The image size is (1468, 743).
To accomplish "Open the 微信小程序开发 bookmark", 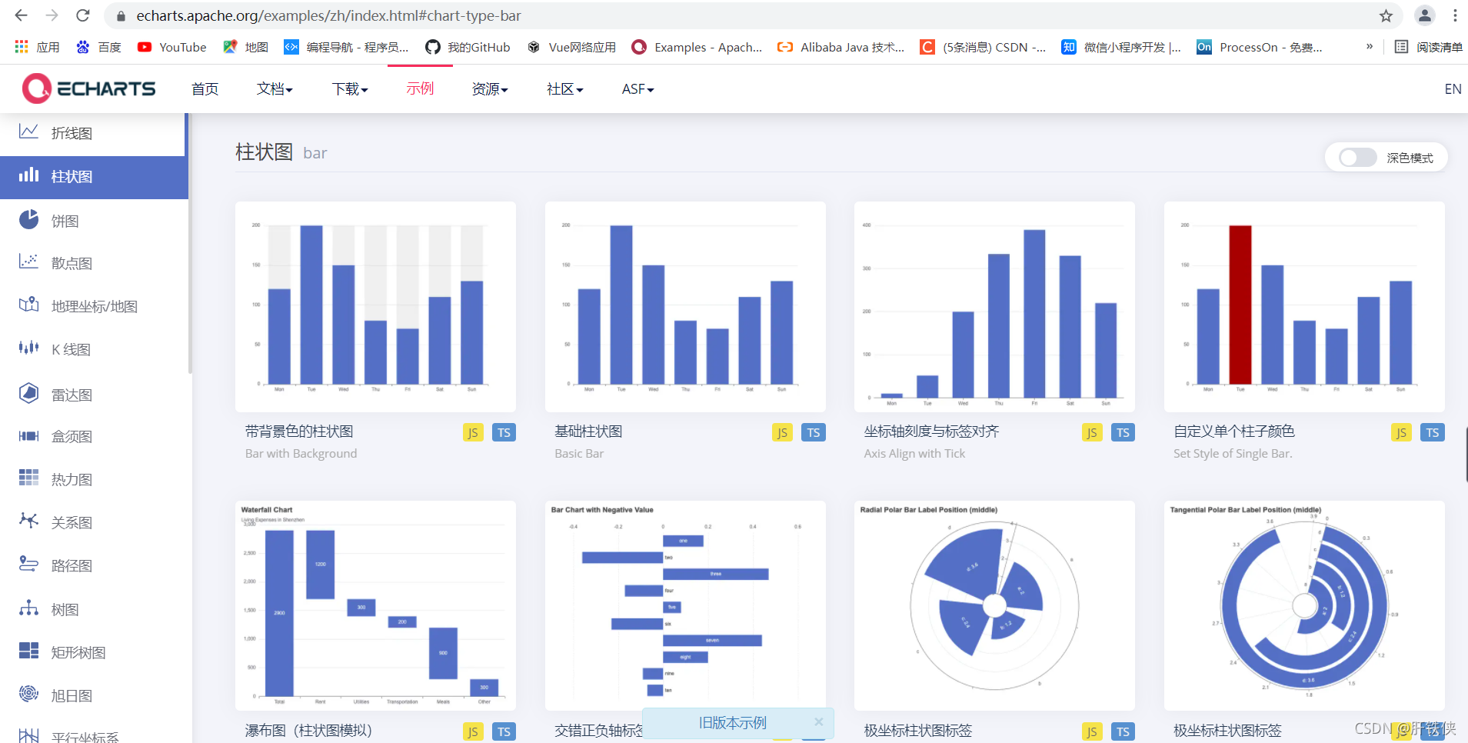I will [x=1121, y=47].
